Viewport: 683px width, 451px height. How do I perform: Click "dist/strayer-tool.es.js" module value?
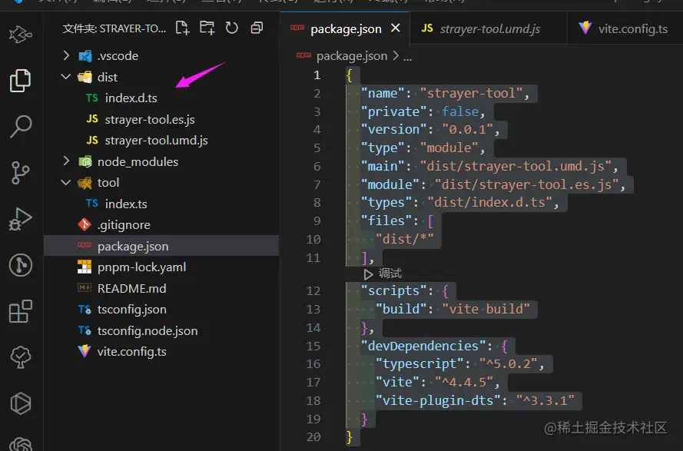point(526,184)
